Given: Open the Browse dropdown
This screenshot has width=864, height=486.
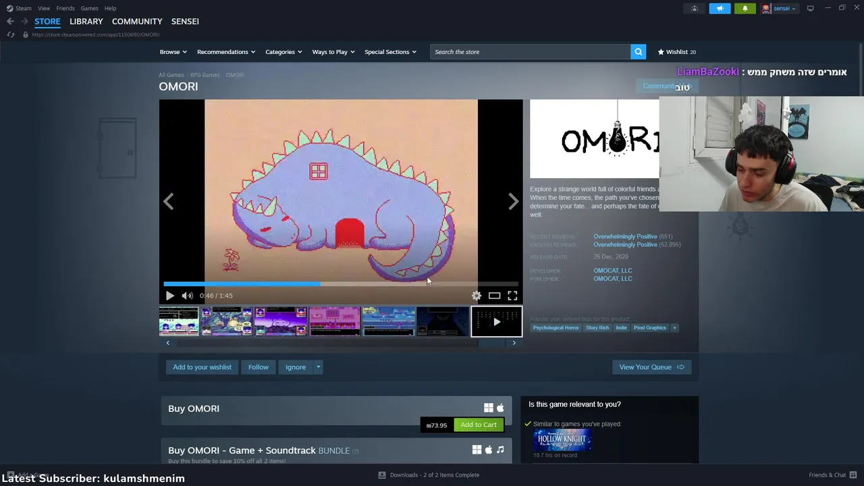Looking at the screenshot, I should [x=173, y=52].
